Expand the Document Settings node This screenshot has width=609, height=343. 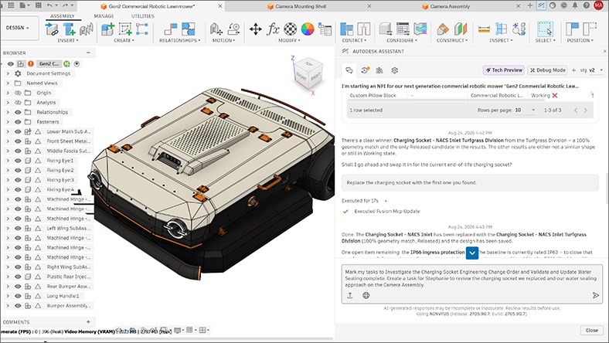coord(8,73)
